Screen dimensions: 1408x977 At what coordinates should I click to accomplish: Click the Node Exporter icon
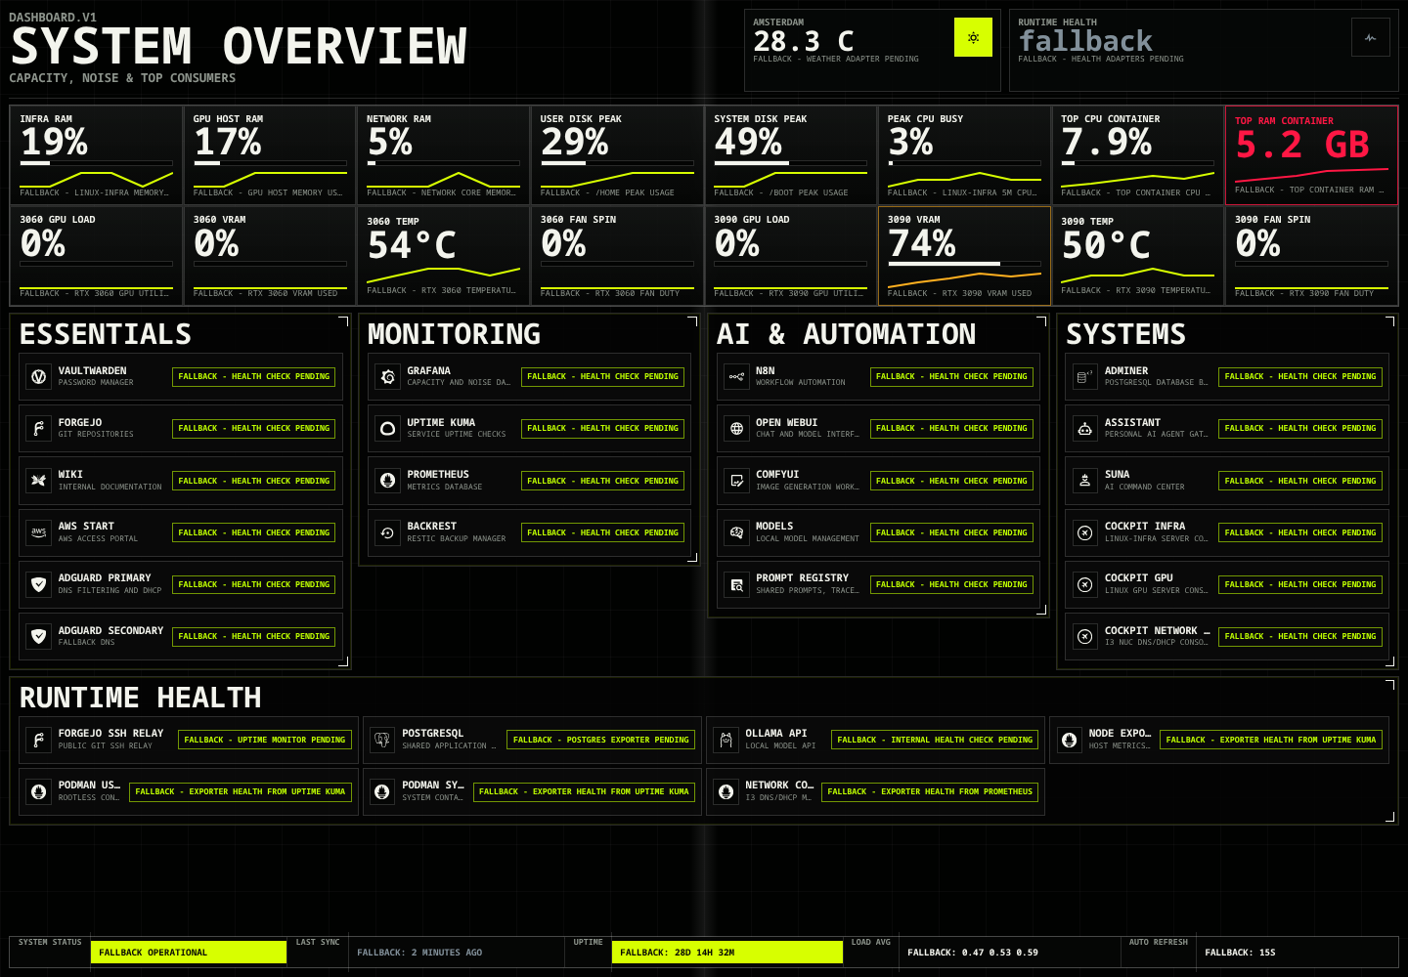(x=1070, y=740)
